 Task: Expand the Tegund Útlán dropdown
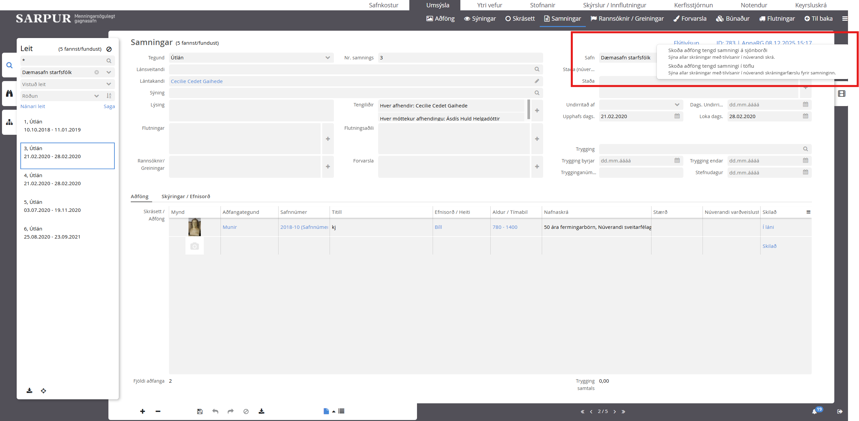(328, 58)
